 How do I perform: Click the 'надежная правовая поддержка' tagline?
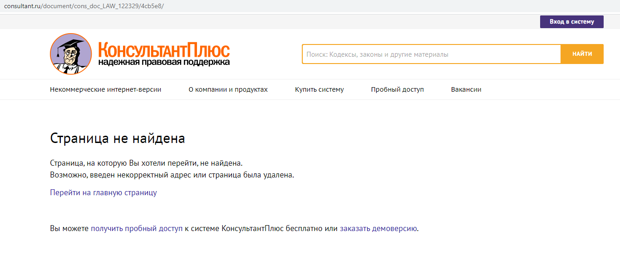164,62
